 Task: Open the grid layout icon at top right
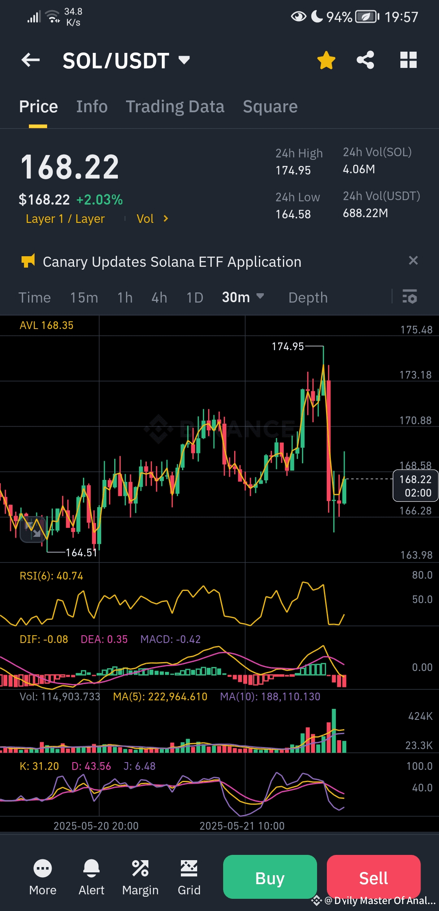tap(409, 60)
